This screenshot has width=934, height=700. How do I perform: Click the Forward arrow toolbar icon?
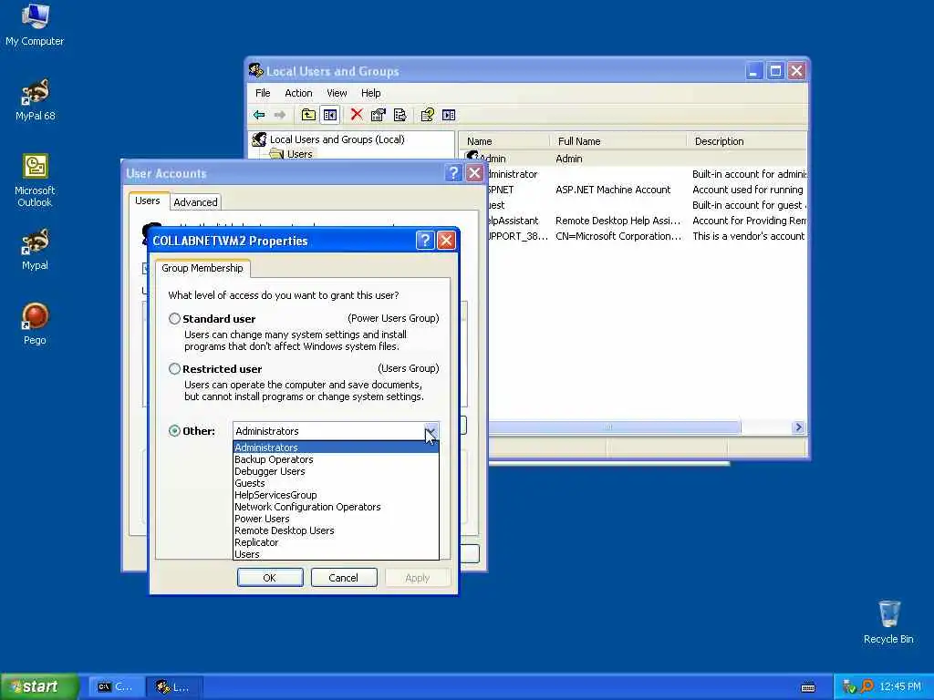point(280,115)
